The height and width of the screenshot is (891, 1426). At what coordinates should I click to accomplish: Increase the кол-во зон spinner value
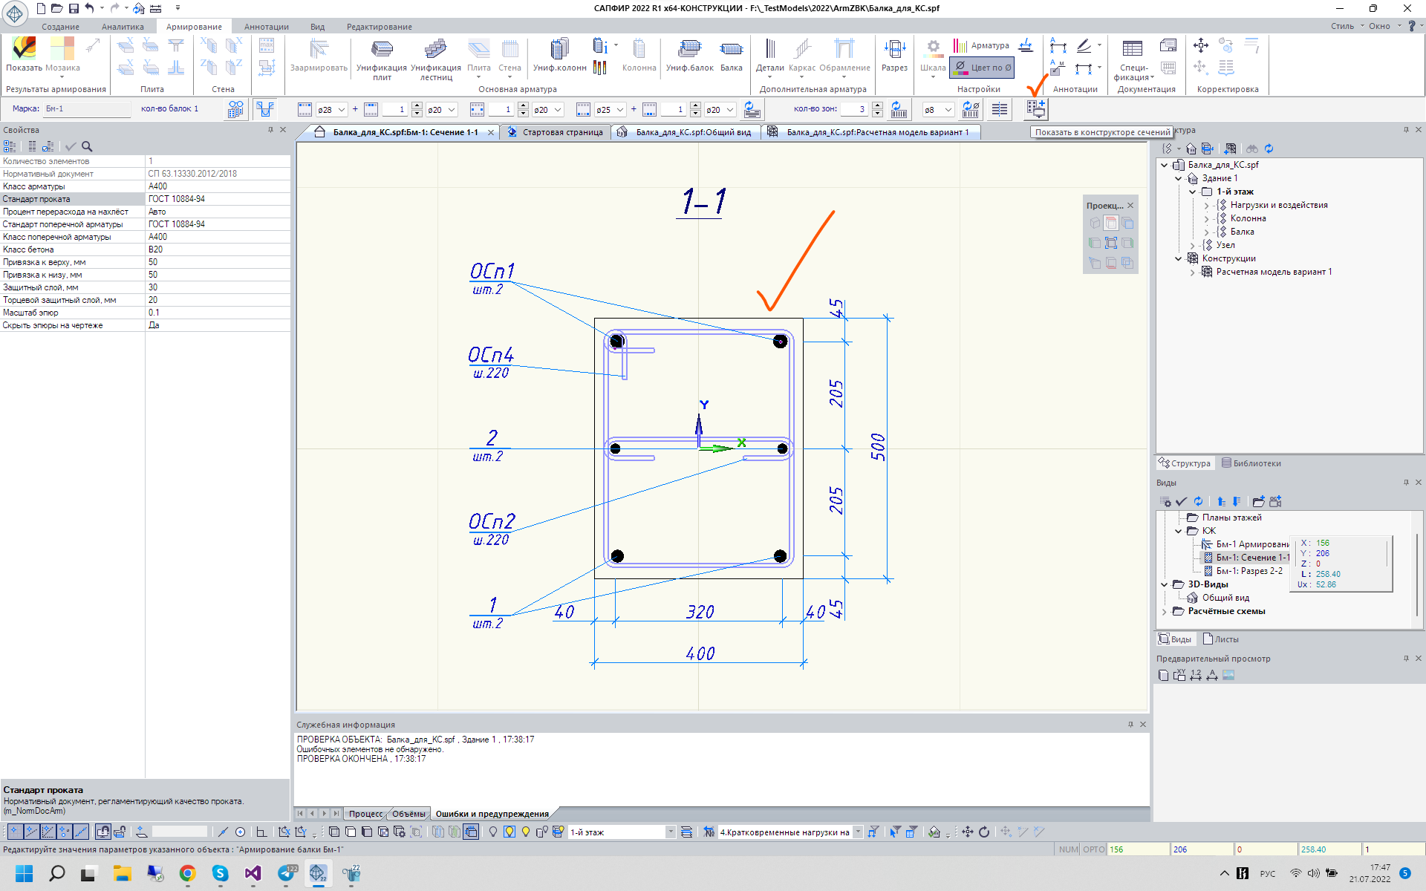coord(877,105)
